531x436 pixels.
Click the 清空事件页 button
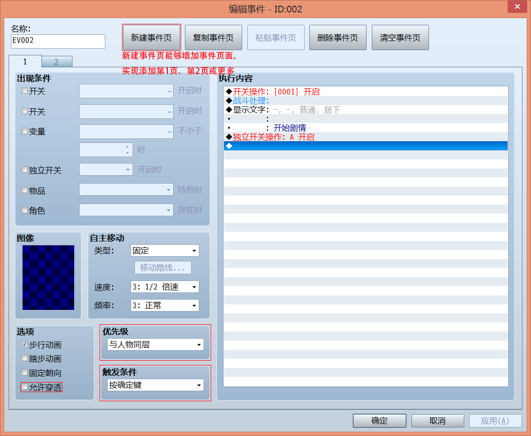(400, 37)
